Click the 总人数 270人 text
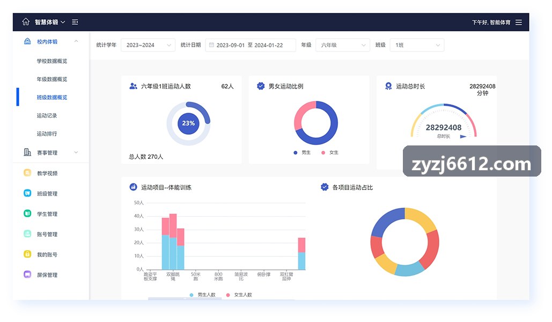 coord(146,157)
